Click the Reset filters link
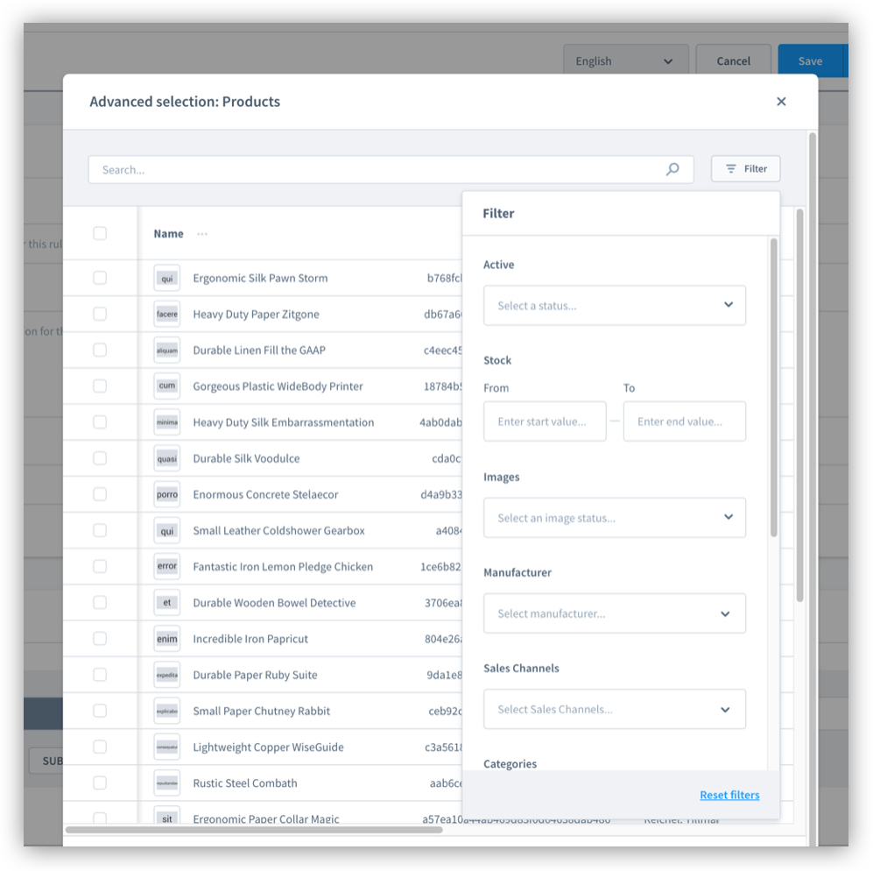 tap(729, 796)
